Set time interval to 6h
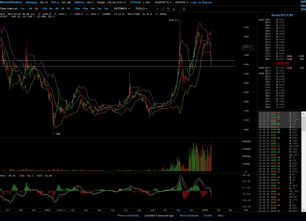The height and width of the screenshot is (221, 306). [x=51, y=9]
